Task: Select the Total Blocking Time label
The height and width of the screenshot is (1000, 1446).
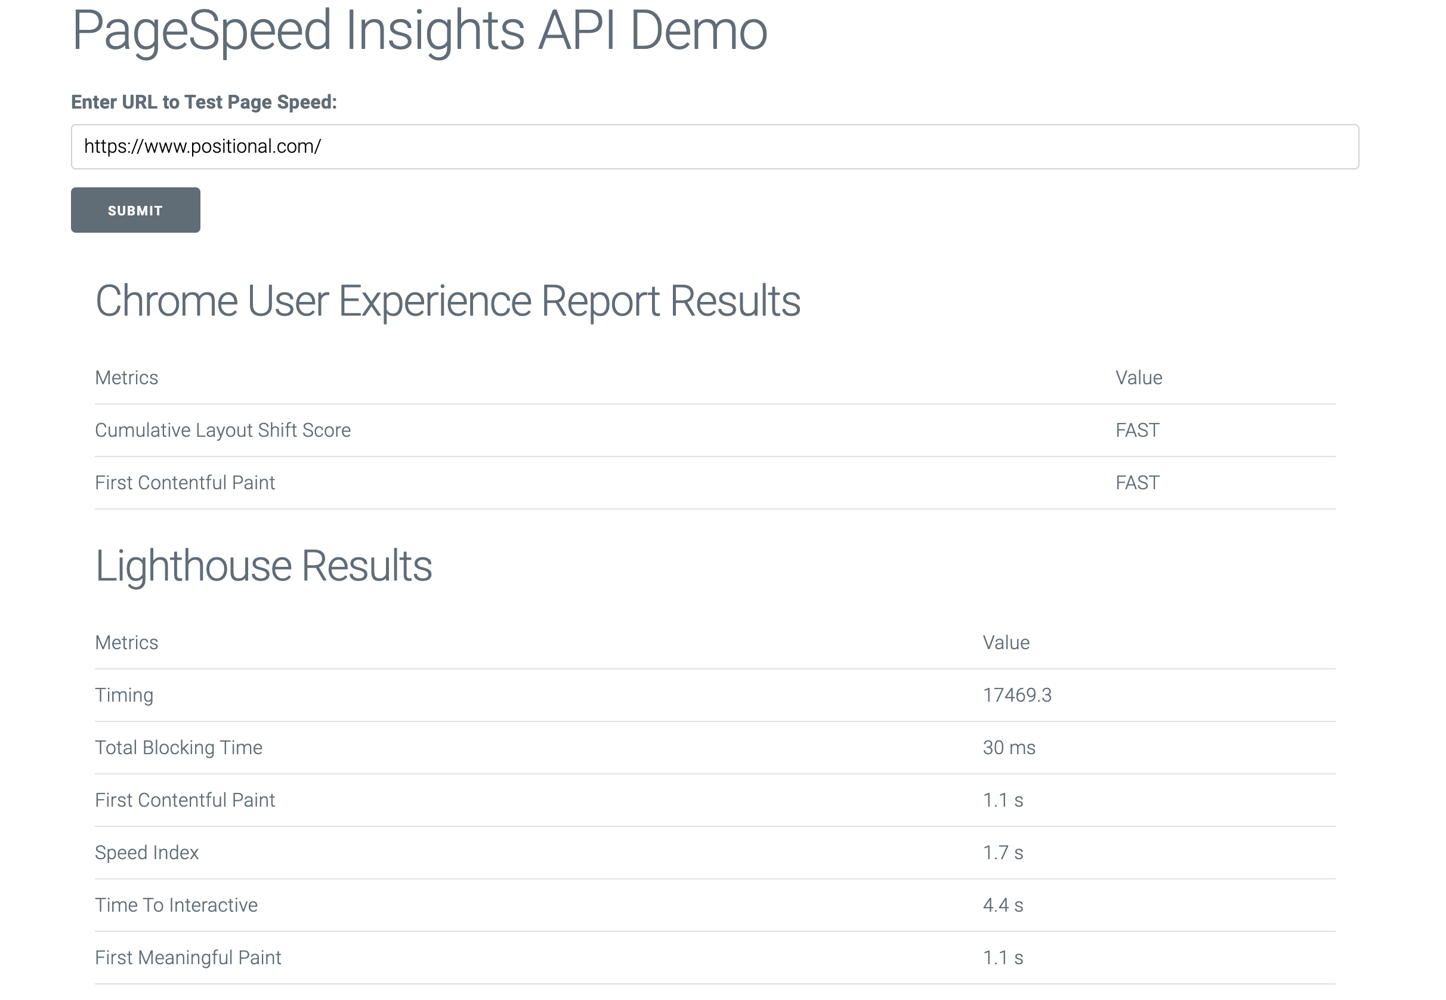Action: (178, 748)
